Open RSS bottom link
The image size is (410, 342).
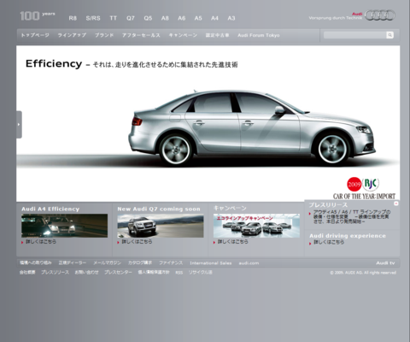pyautogui.click(x=179, y=273)
